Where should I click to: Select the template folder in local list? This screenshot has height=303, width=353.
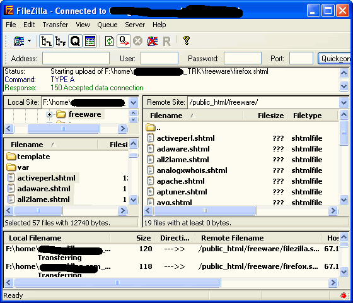coord(28,157)
